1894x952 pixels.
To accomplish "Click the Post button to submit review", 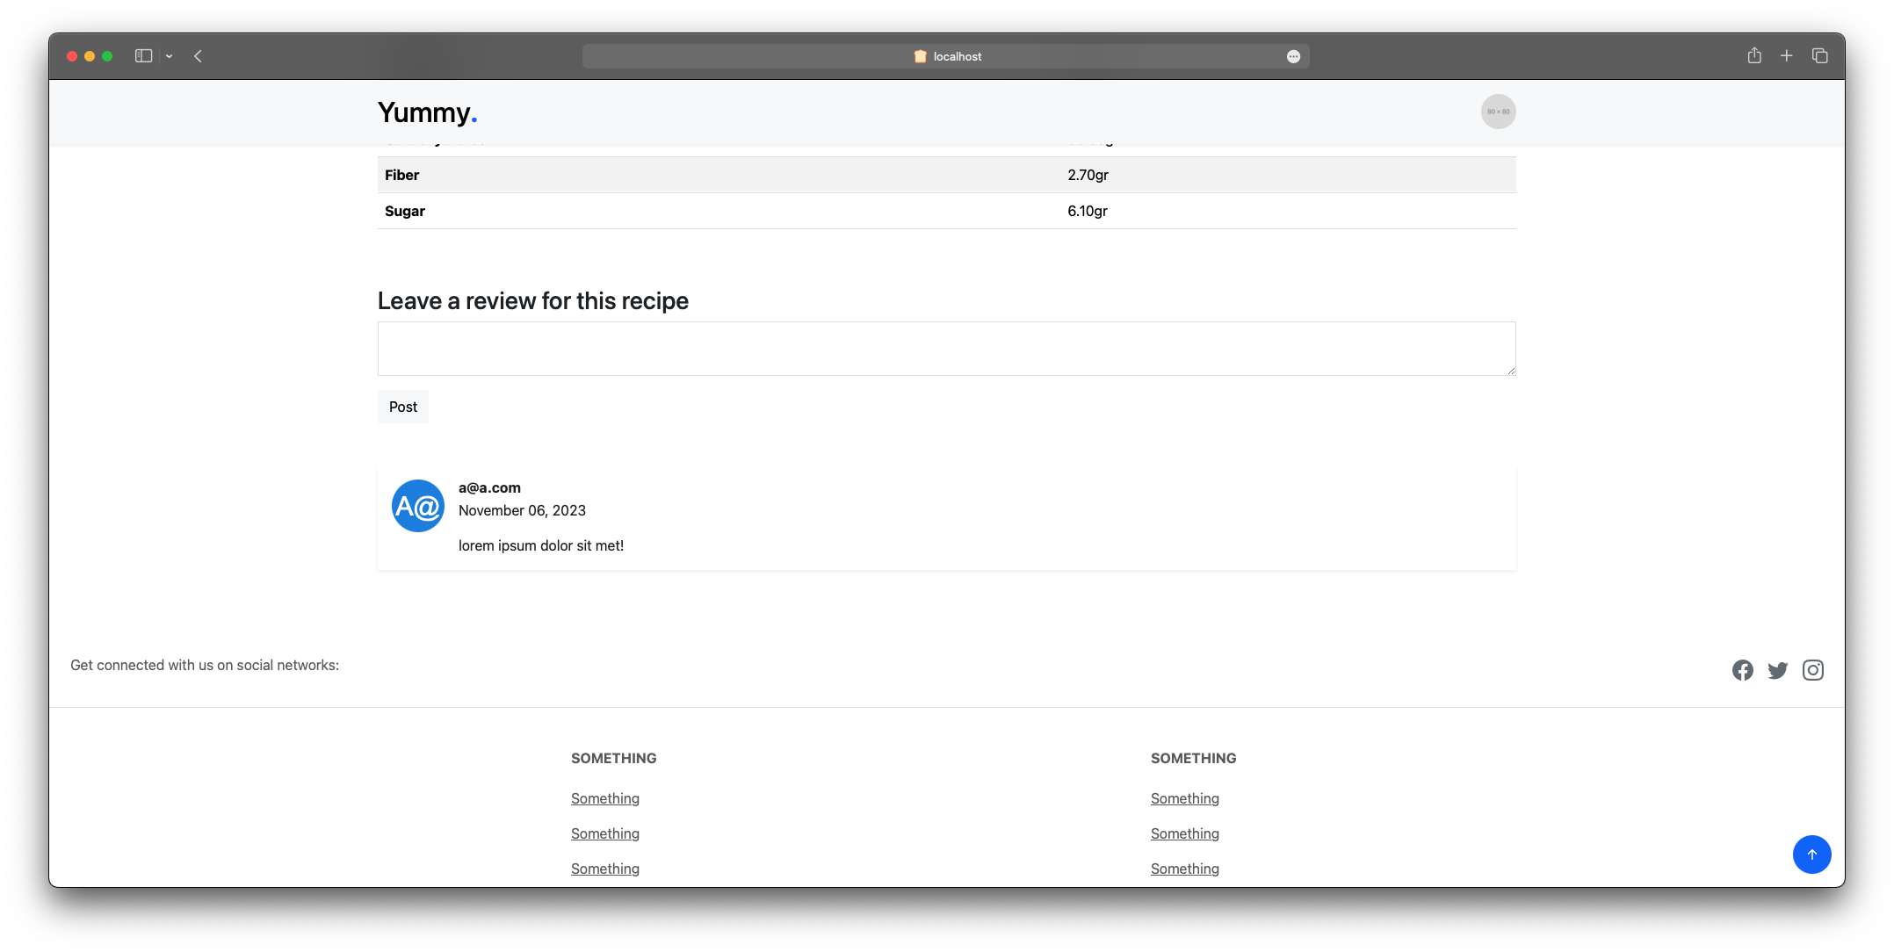I will click(x=403, y=407).
